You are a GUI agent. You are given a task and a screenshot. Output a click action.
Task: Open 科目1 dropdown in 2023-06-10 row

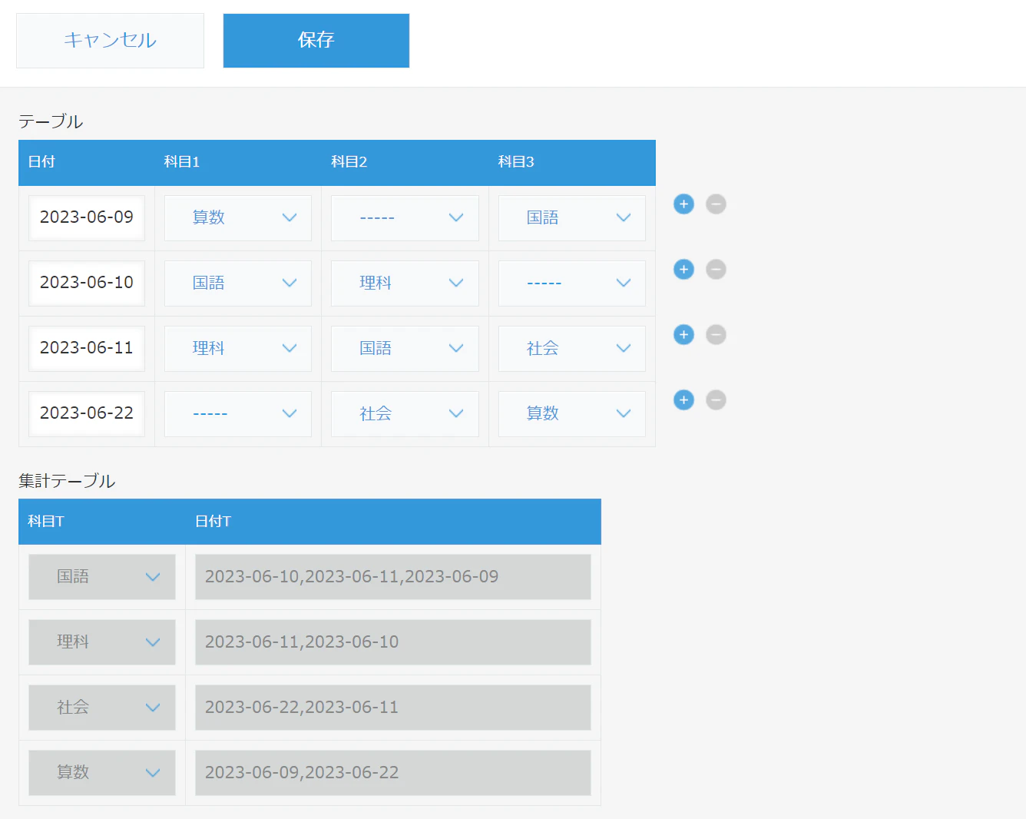tap(238, 283)
